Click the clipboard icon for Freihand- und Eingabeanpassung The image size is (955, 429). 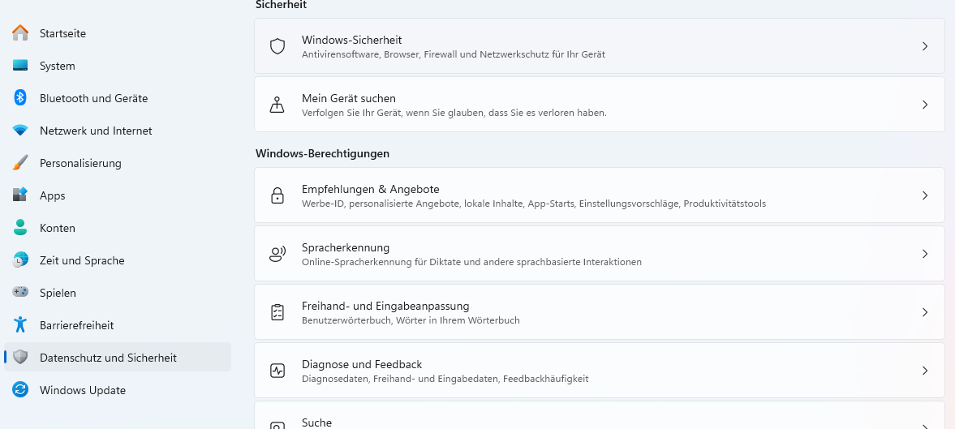(x=277, y=312)
